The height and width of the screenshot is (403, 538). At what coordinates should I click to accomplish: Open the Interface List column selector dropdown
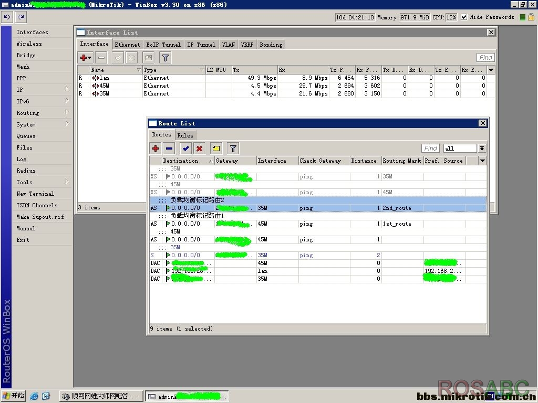(491, 70)
